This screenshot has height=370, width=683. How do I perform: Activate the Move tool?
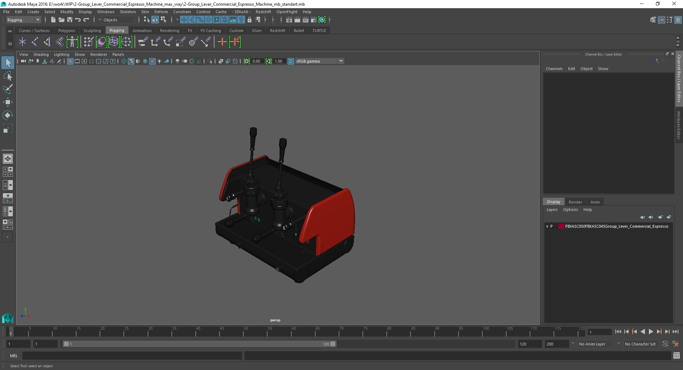(8, 102)
